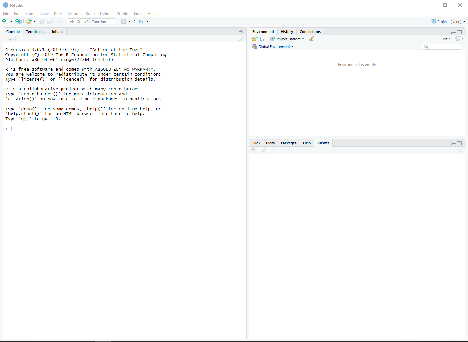This screenshot has width=468, height=342.
Task: Select the Viewer tab
Action: click(x=323, y=143)
